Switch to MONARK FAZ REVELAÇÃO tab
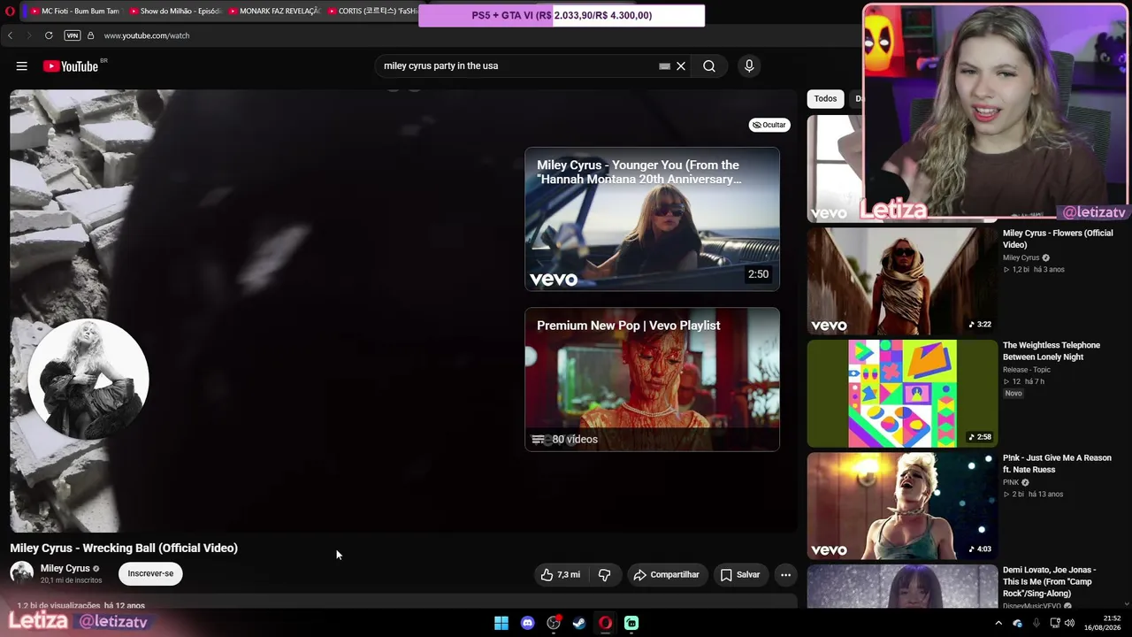Image resolution: width=1132 pixels, height=637 pixels. point(274,12)
